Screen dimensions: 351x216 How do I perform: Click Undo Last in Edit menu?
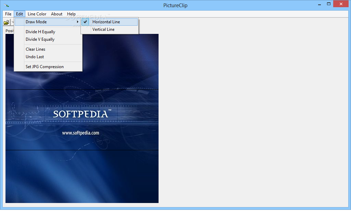48,57
